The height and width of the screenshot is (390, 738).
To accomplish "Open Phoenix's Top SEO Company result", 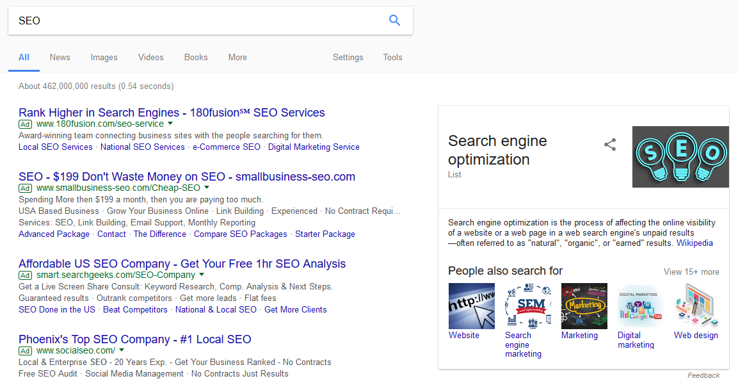I will click(135, 339).
